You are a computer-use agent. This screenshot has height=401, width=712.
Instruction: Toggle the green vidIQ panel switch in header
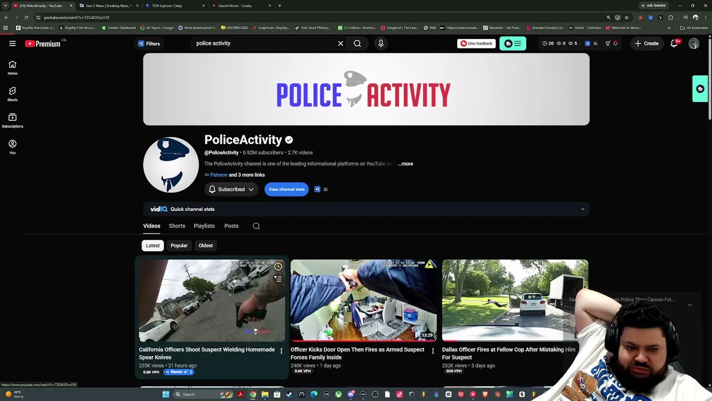(x=513, y=43)
